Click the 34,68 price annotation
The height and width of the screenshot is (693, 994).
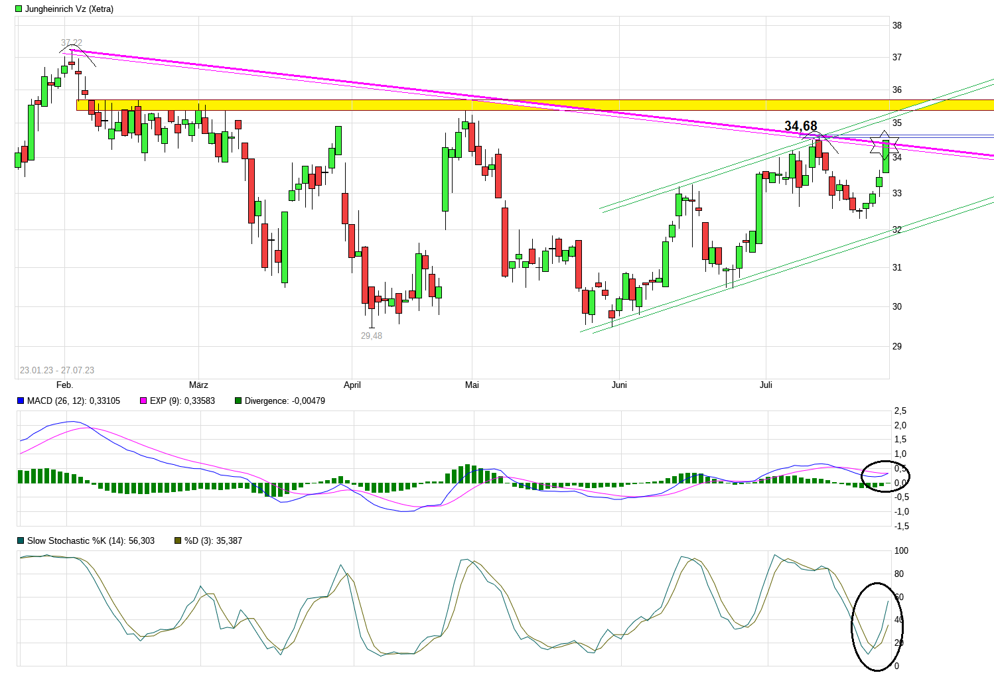click(800, 126)
